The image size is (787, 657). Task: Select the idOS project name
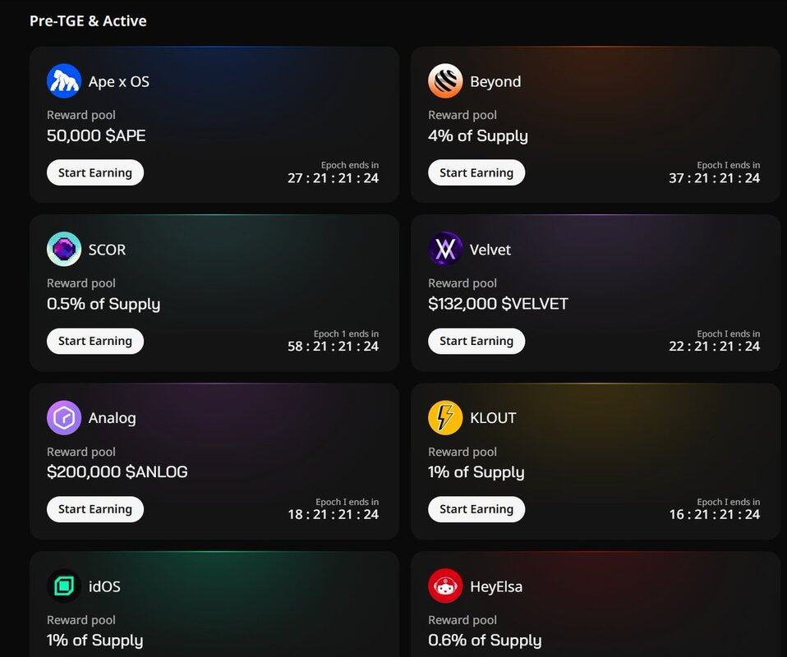[104, 586]
